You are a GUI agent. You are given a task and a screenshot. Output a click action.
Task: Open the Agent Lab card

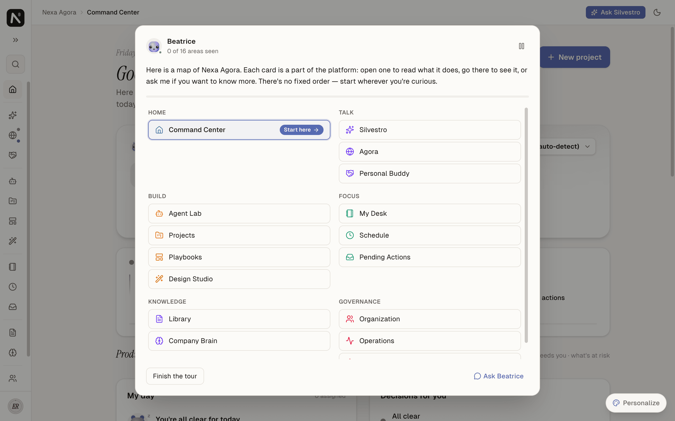click(239, 214)
